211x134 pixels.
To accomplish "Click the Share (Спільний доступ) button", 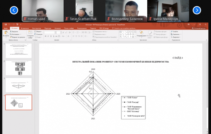I will pyautogui.click(x=199, y=28).
